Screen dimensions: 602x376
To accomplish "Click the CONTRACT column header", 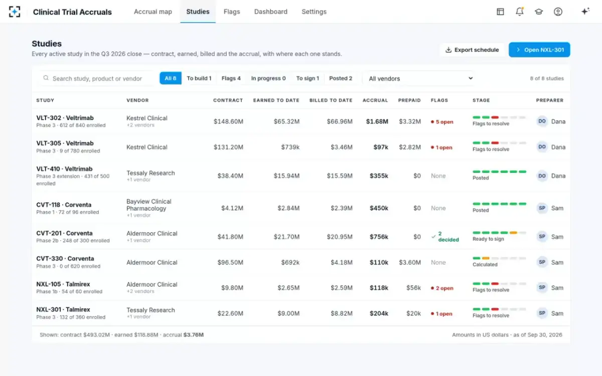I will coord(228,100).
